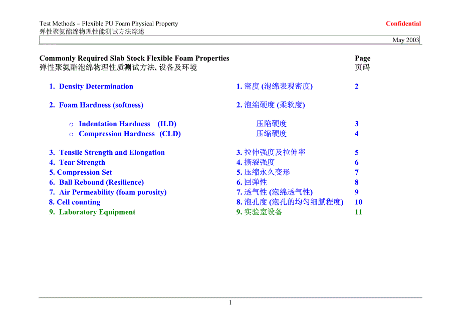The image size is (461, 326).
Task: Click page number 2 beside Density
Action: [x=357, y=87]
